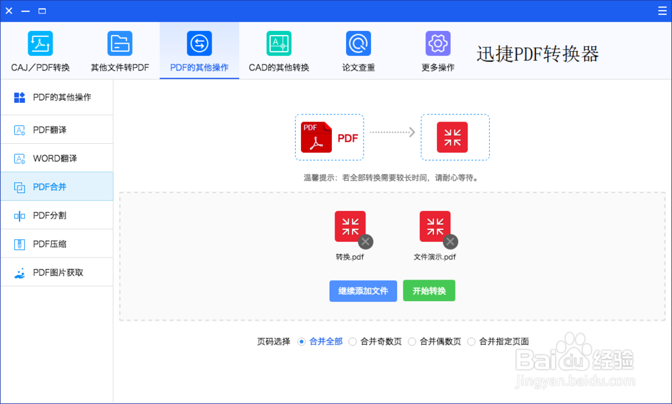This screenshot has height=404, width=672.
Task: Click the 继续添加文件 button
Action: coord(363,290)
